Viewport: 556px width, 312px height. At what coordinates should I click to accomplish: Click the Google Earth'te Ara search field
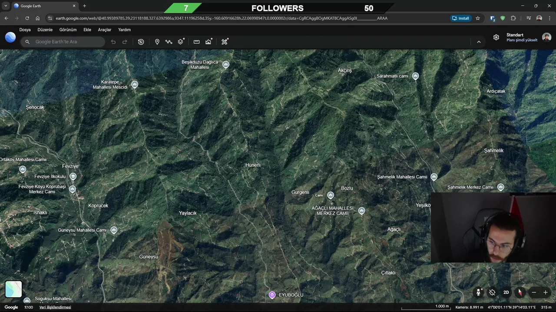[x=63, y=42]
